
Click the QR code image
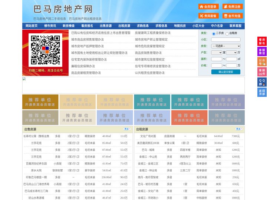(45, 50)
